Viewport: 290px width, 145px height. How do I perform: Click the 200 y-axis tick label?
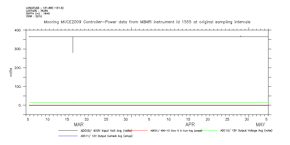click(18, 68)
